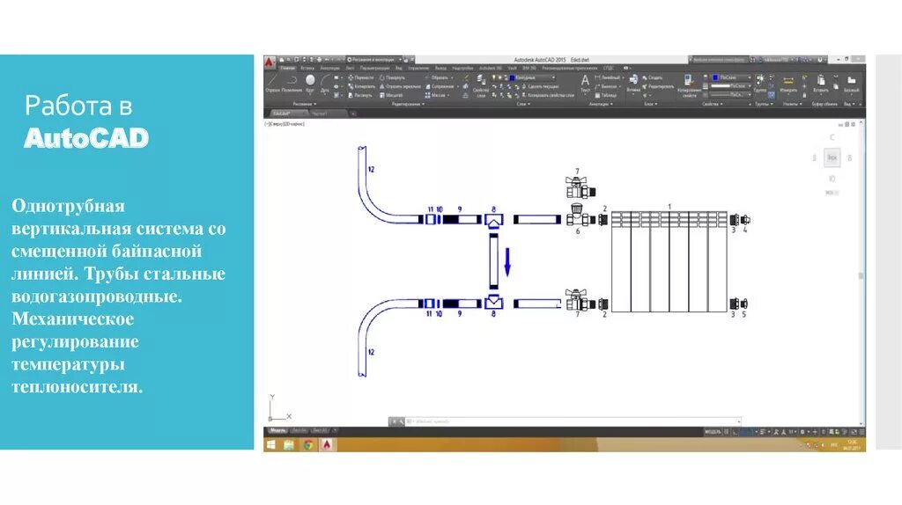Viewport: 902px width, 505px height.
Task: Click the Fillet (Сопряжение) command
Action: (440, 86)
